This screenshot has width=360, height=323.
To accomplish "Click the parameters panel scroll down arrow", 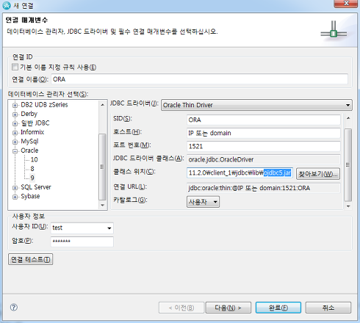I will pos(348,206).
